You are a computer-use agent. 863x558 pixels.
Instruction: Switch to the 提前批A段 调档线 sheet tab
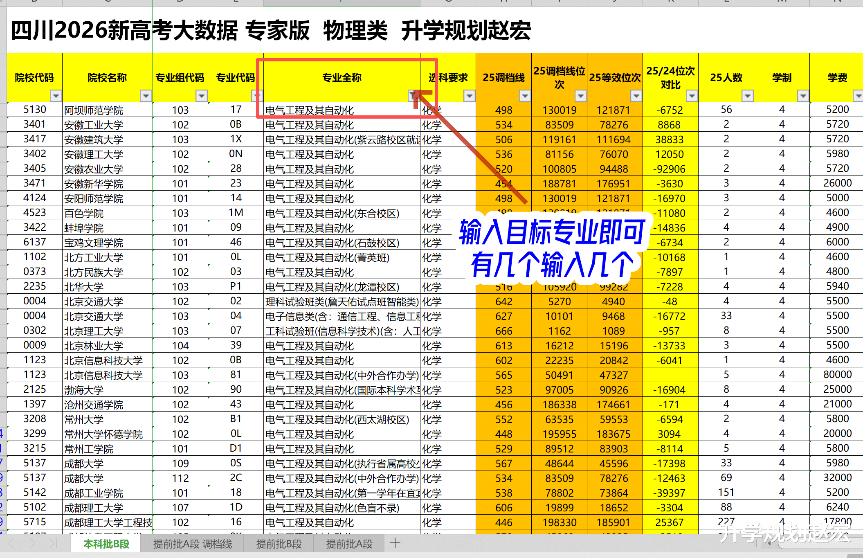pos(192,544)
